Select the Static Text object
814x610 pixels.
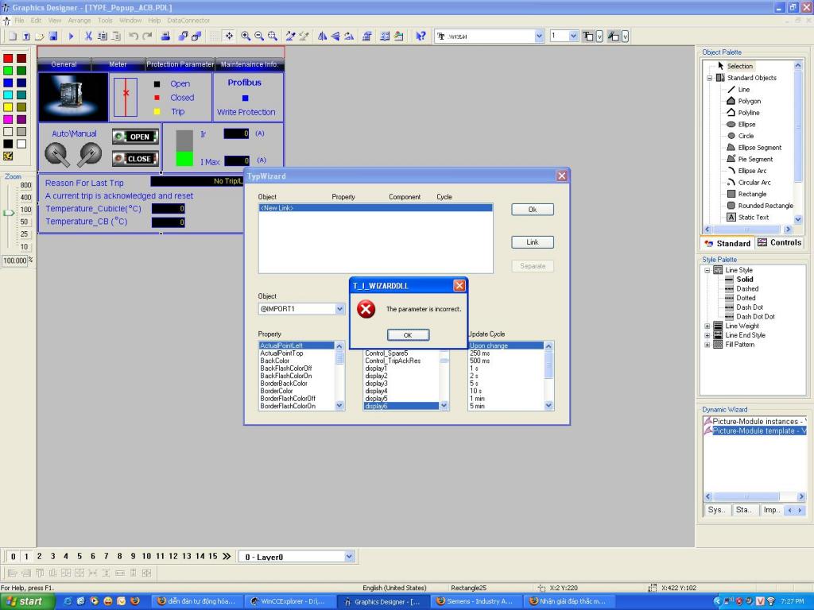pos(753,217)
